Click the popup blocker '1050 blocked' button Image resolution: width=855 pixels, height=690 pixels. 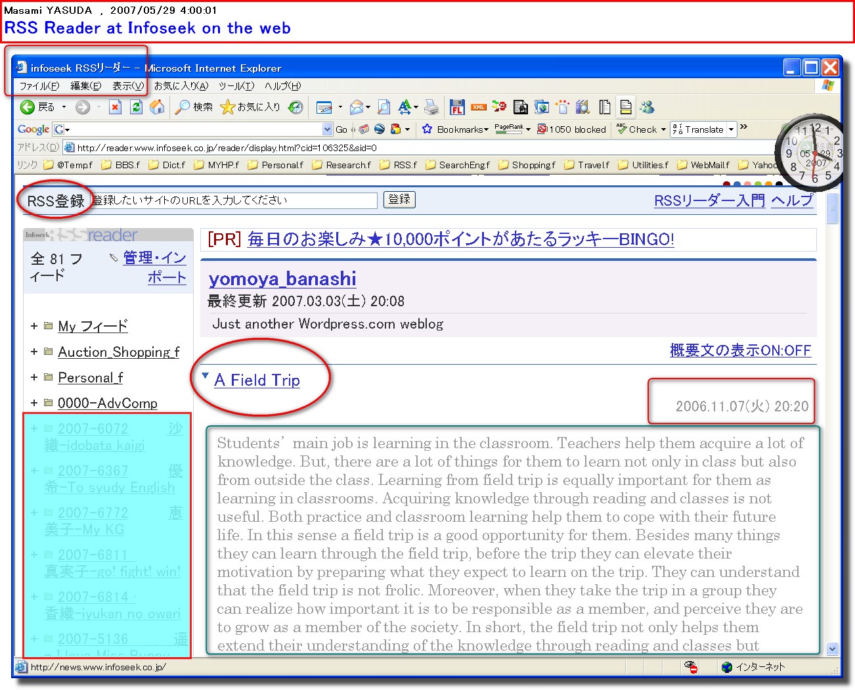pyautogui.click(x=571, y=129)
